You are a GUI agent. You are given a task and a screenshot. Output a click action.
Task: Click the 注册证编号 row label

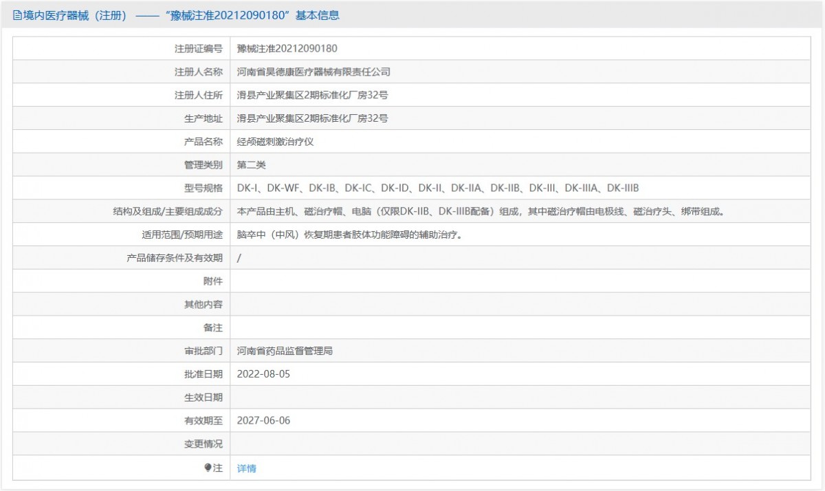[x=198, y=48]
